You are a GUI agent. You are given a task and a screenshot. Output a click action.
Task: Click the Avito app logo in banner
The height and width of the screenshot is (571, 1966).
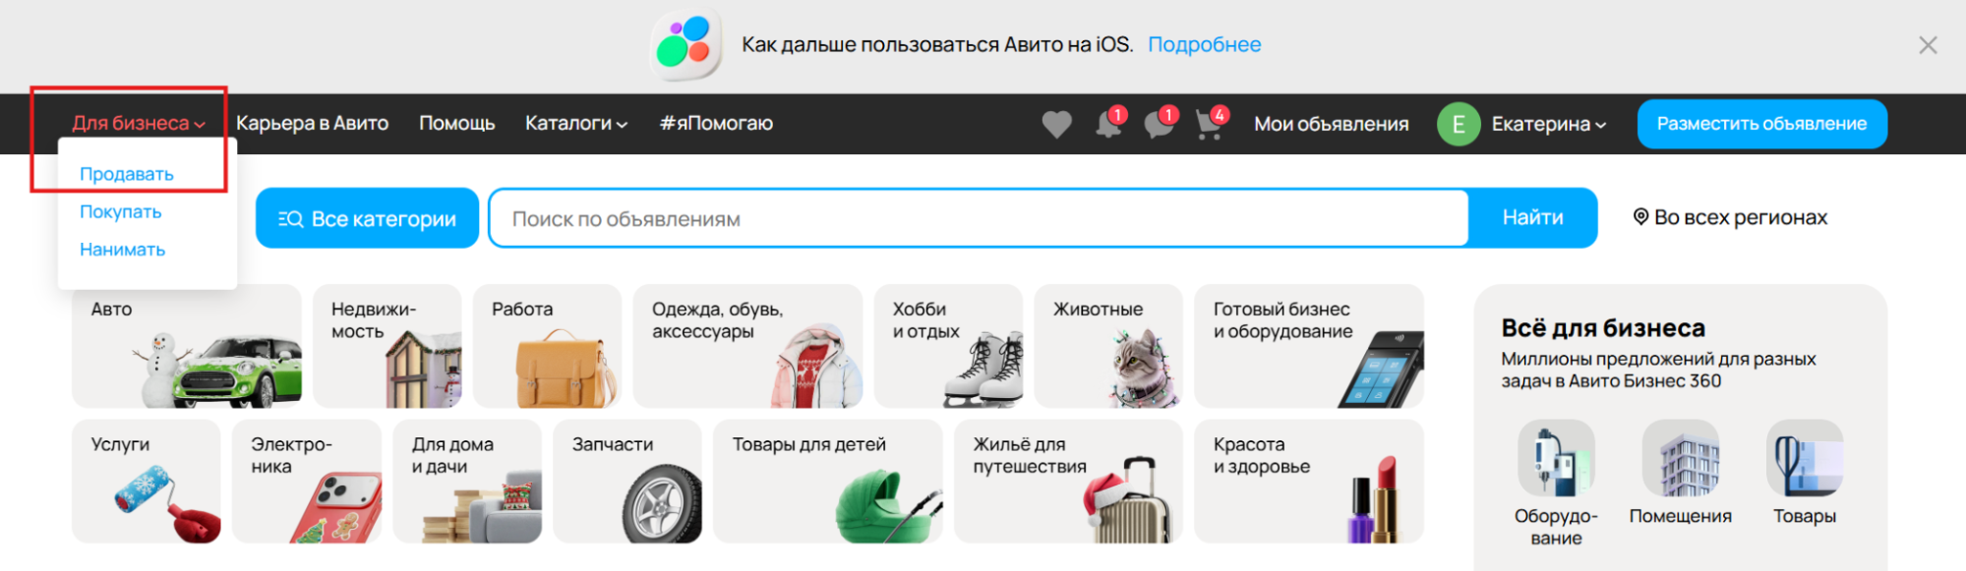(x=685, y=44)
